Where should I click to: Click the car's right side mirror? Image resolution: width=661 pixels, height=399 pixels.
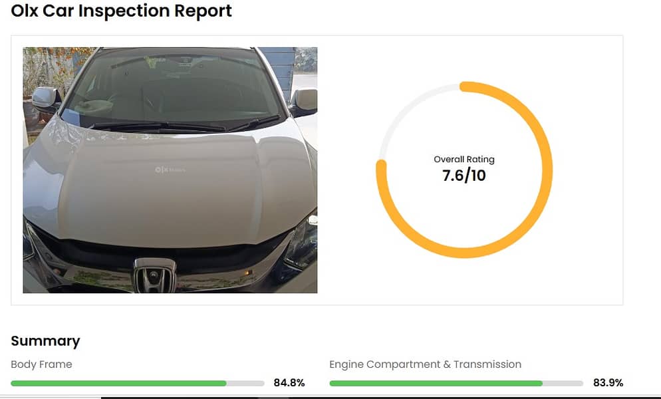304,100
